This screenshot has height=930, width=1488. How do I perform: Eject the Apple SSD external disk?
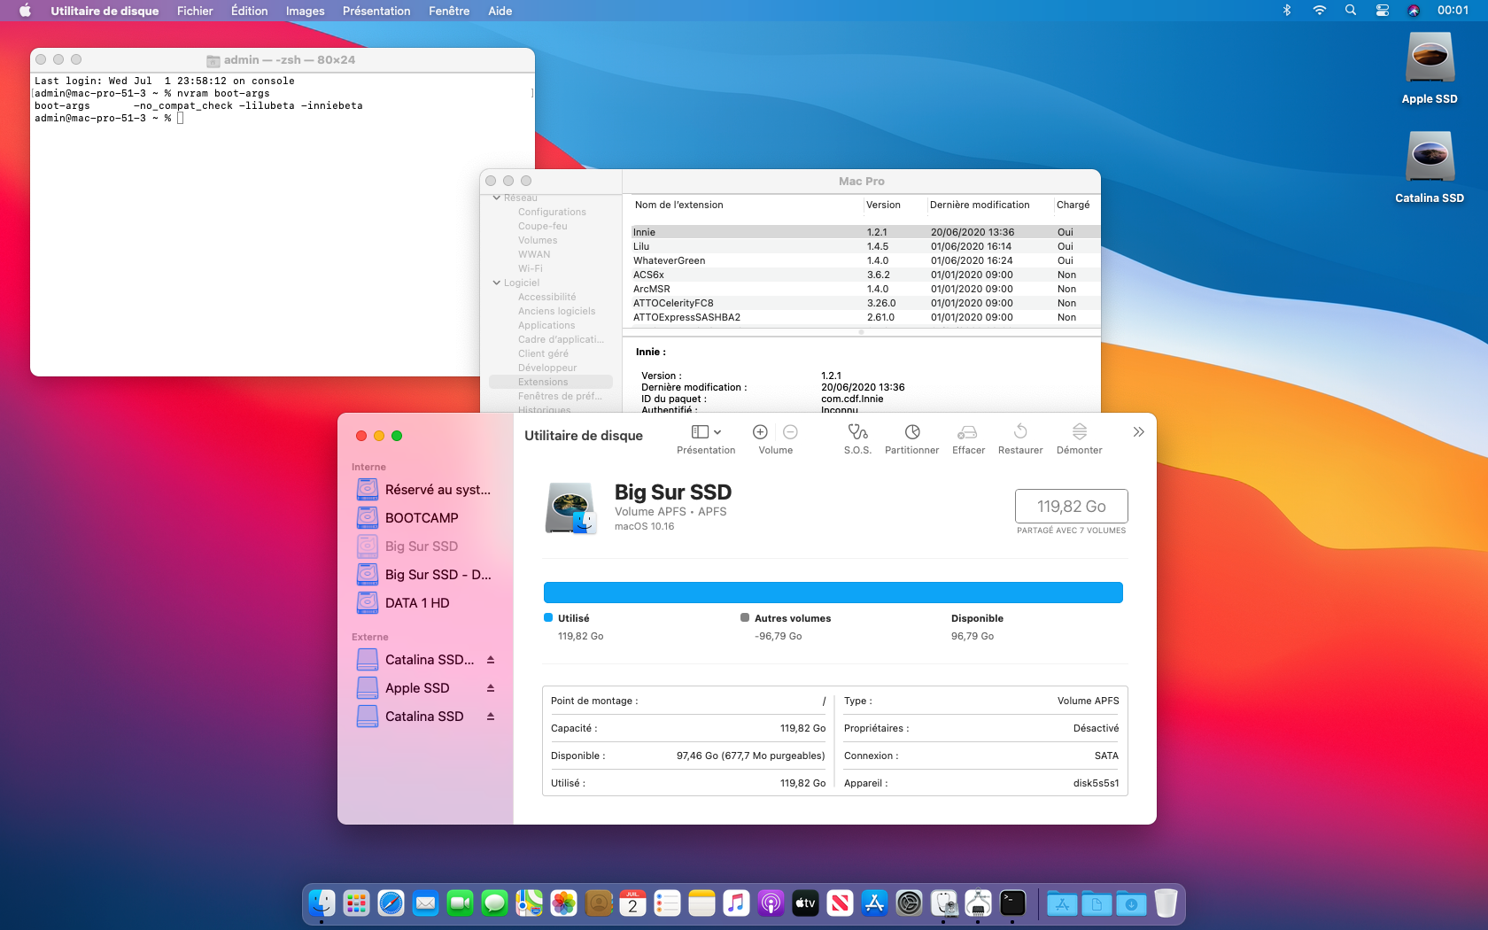[x=491, y=688]
